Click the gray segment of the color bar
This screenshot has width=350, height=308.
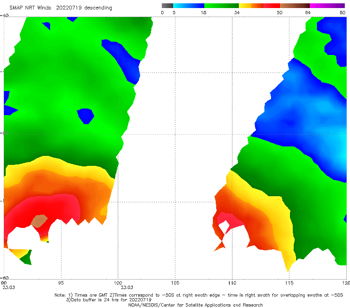point(167,6)
